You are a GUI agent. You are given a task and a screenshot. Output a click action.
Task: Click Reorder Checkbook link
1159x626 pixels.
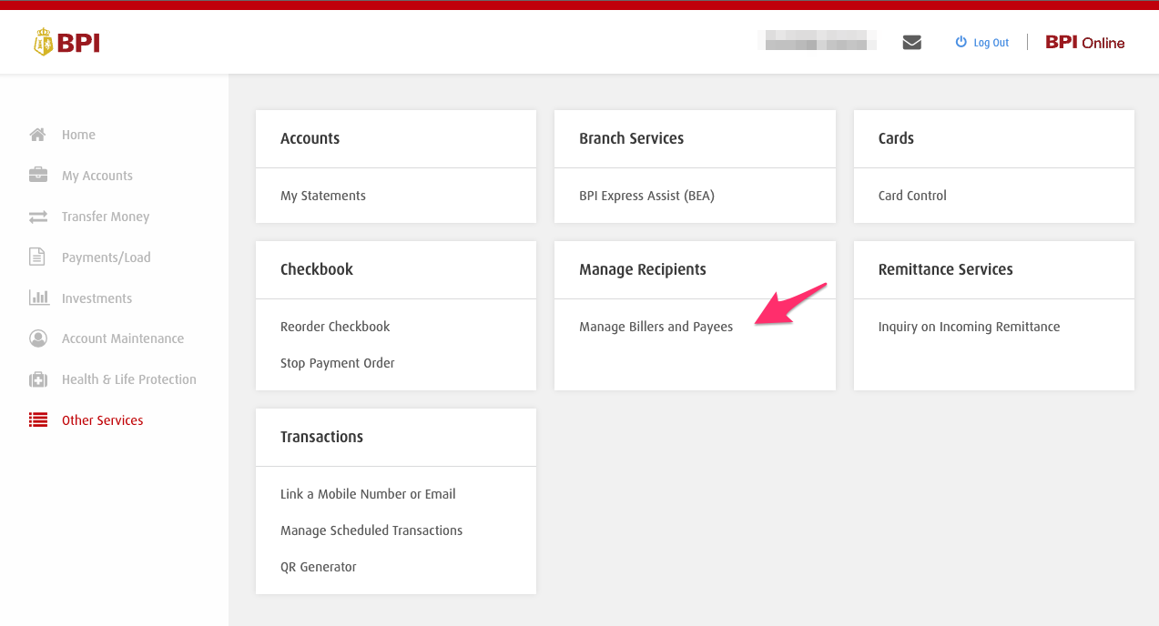coord(335,327)
